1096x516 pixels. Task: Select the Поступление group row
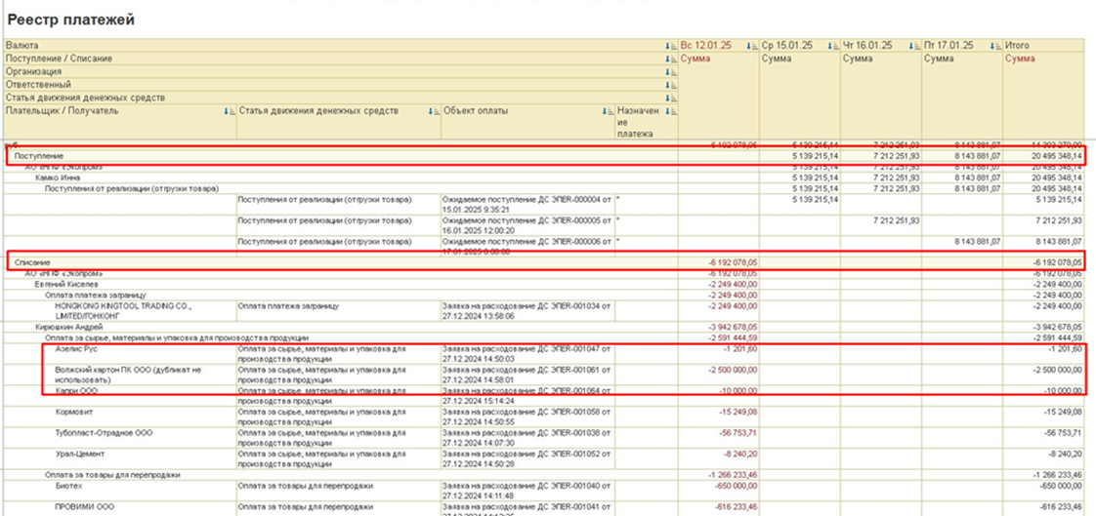point(545,157)
